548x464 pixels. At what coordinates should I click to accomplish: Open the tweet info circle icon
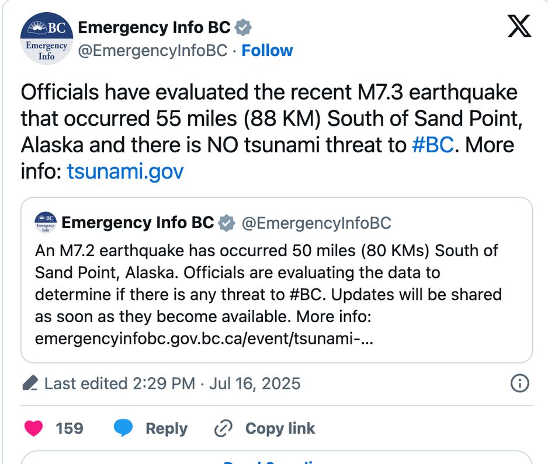click(x=520, y=383)
